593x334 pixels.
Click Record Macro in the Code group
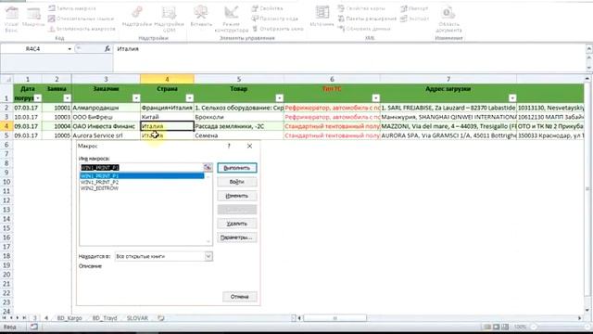(72, 8)
